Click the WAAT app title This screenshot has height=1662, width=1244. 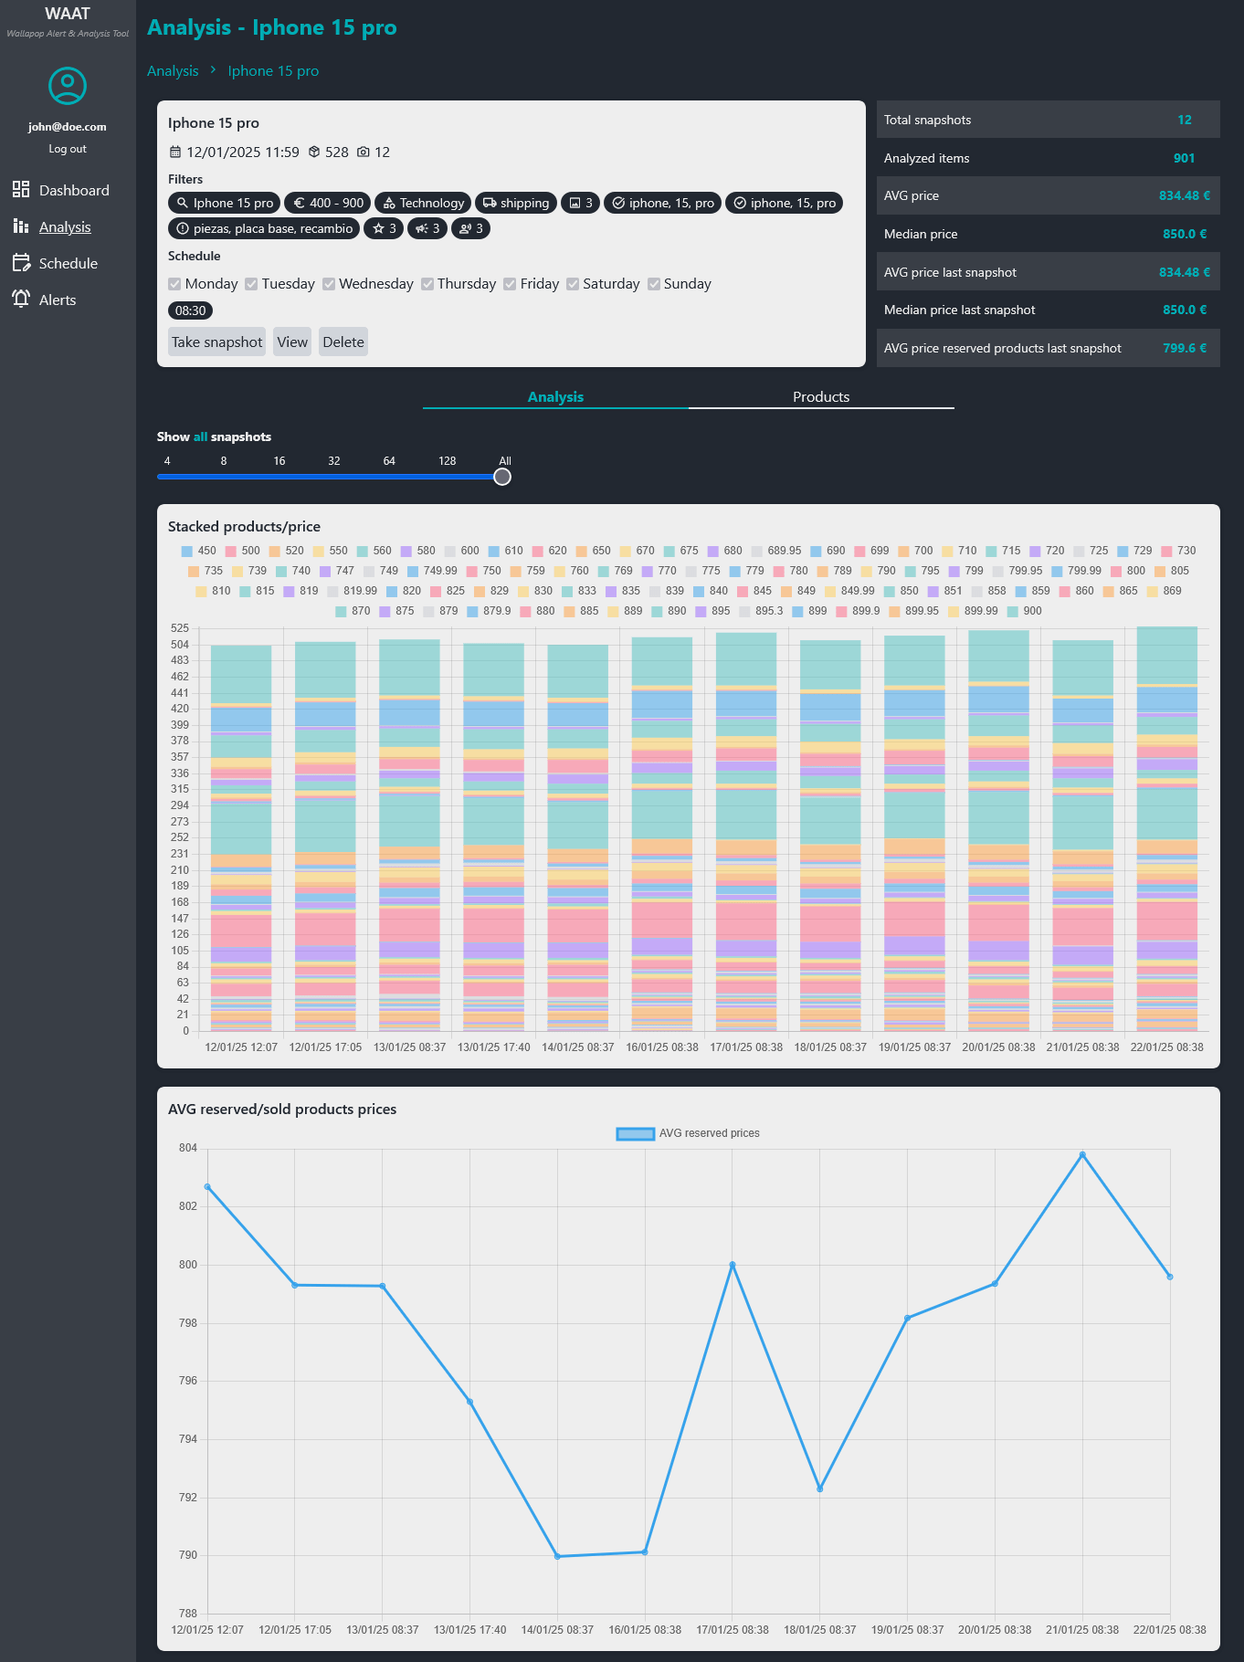click(x=68, y=14)
